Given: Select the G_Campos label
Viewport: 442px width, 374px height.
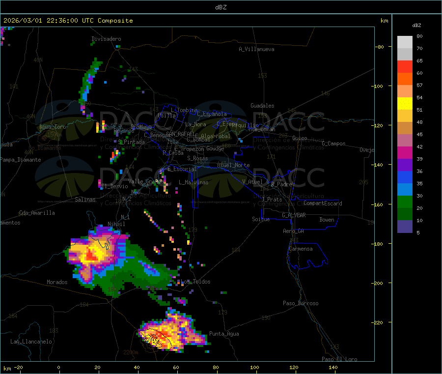Looking at the screenshot, I should point(334,144).
